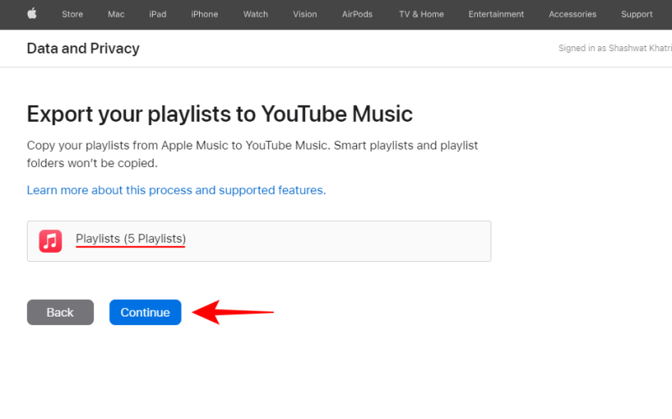
Task: Click the Data and Privacy heading
Action: [83, 49]
